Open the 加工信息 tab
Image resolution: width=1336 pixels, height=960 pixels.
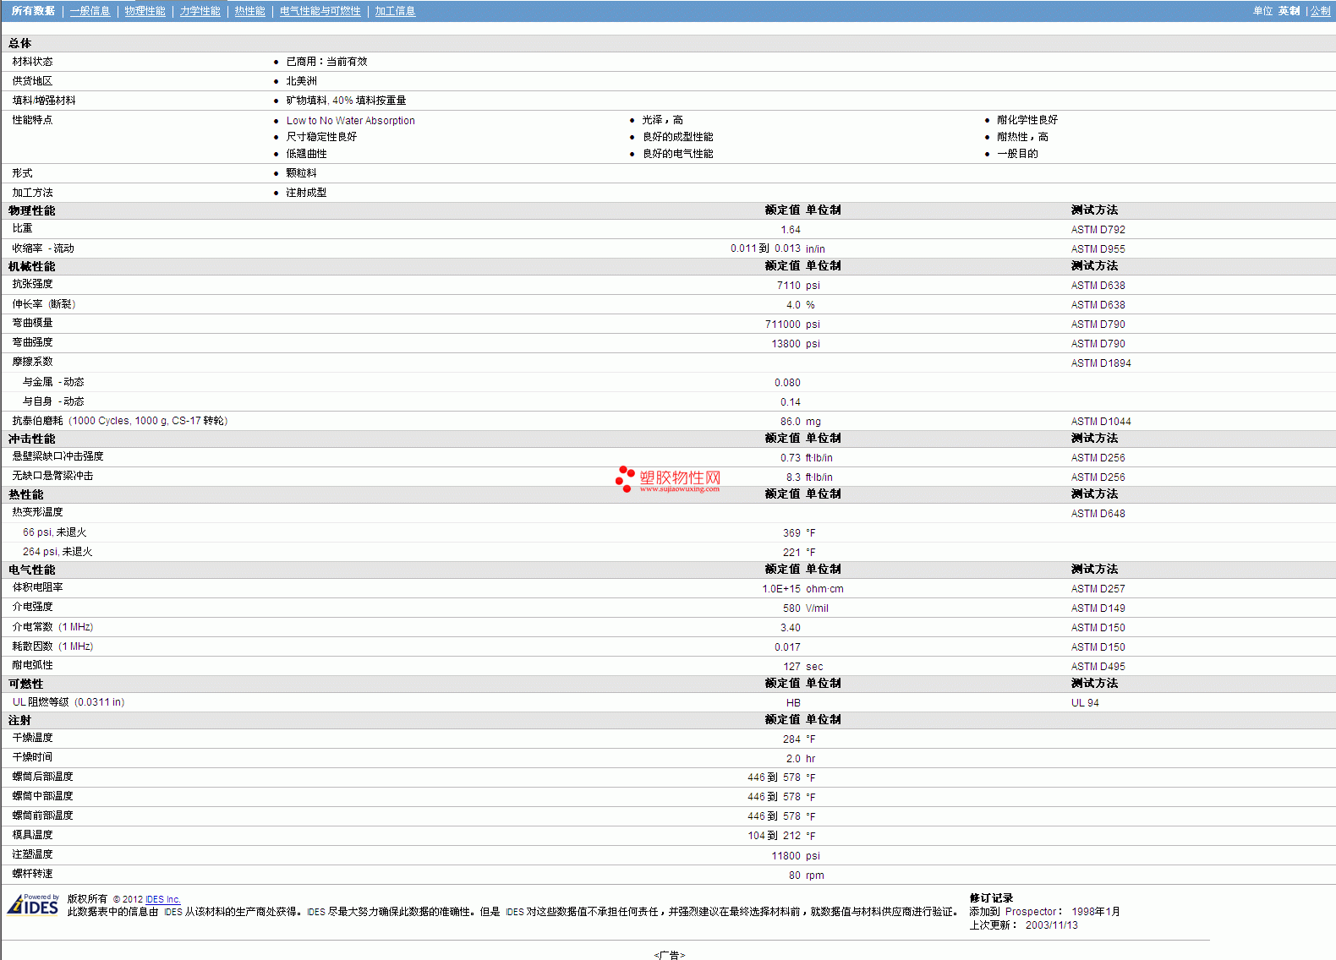[x=395, y=11]
